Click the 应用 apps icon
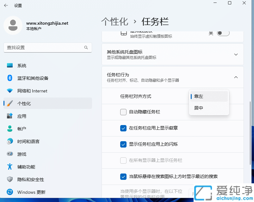The width and height of the screenshot is (254, 202). pos(10,116)
